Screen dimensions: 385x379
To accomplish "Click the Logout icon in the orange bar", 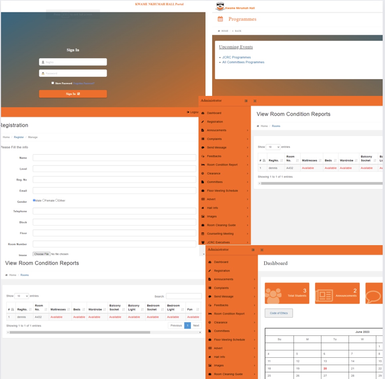I will pyautogui.click(x=188, y=112).
